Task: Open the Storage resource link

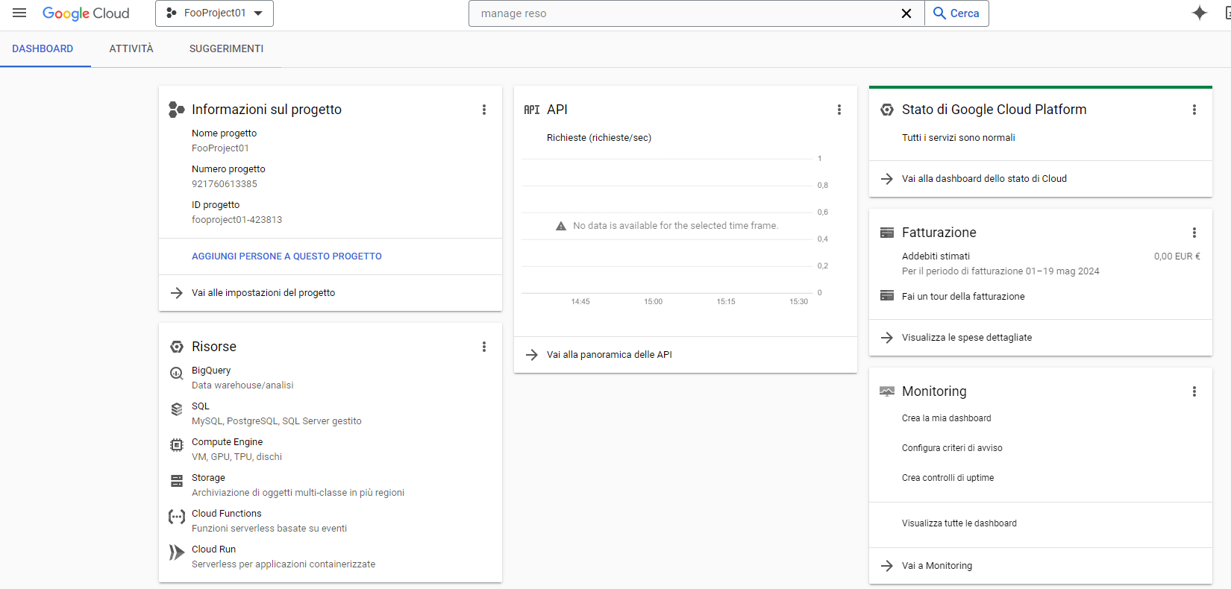Action: pyautogui.click(x=208, y=478)
